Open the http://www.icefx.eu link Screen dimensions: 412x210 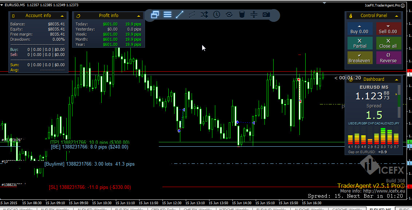click(x=384, y=191)
